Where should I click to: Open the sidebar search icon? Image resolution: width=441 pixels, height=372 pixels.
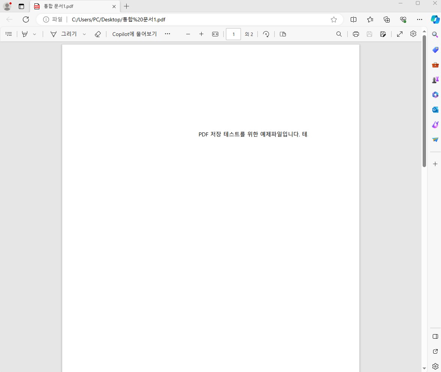(x=435, y=34)
